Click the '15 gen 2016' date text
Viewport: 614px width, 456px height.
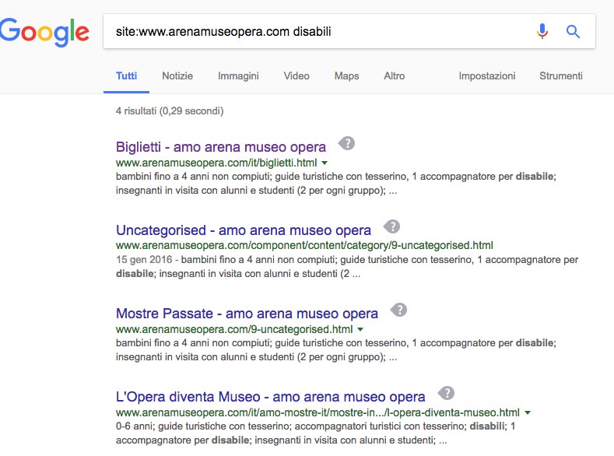point(144,259)
